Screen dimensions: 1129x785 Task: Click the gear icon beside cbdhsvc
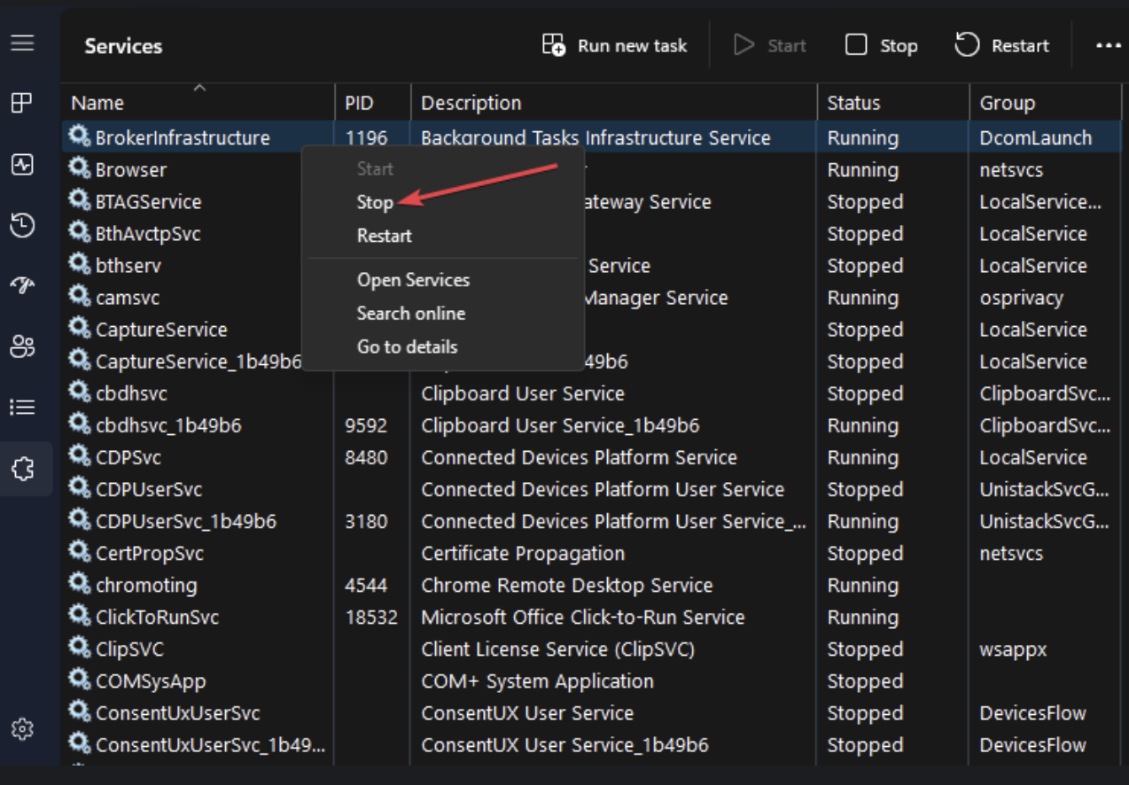point(80,392)
